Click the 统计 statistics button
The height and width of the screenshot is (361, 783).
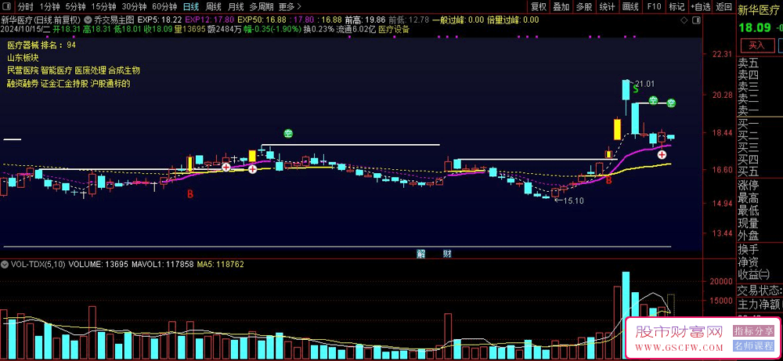[x=608, y=7]
